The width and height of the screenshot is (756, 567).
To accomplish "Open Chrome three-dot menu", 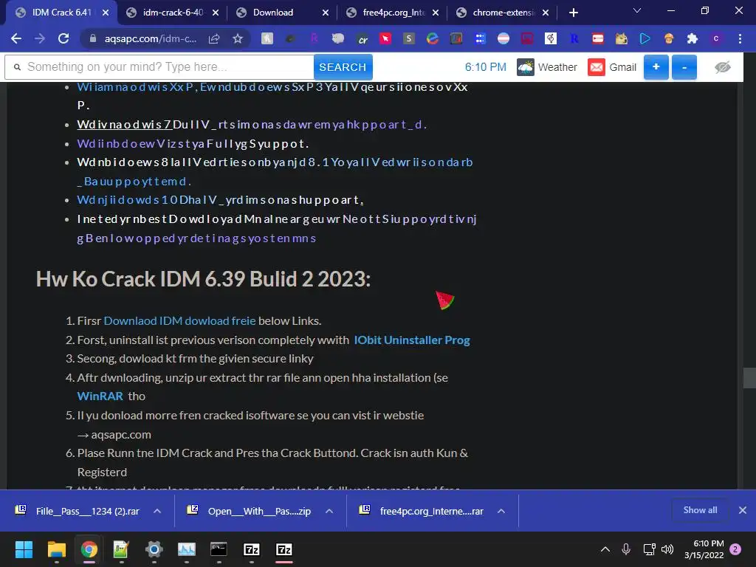I will 740,38.
